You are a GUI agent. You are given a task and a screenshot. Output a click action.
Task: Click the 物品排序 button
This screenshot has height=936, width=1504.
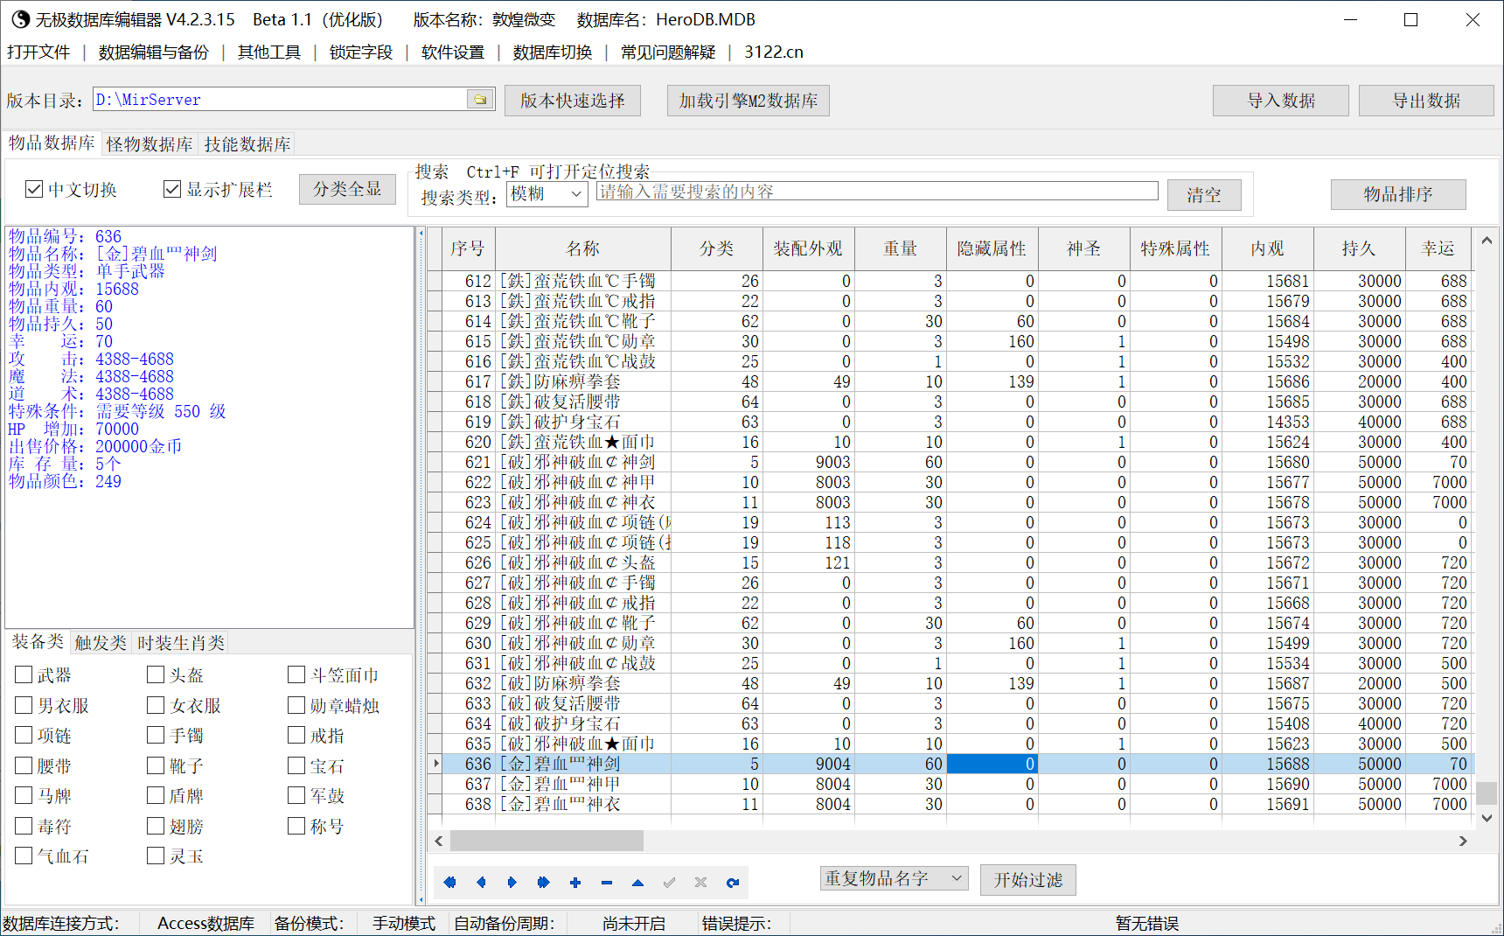1398,194
